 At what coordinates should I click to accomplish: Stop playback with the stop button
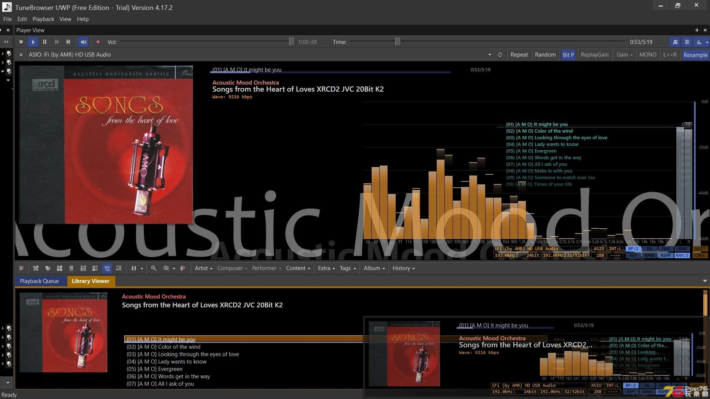[x=21, y=42]
